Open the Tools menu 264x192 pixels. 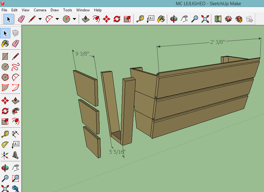pos(67,10)
